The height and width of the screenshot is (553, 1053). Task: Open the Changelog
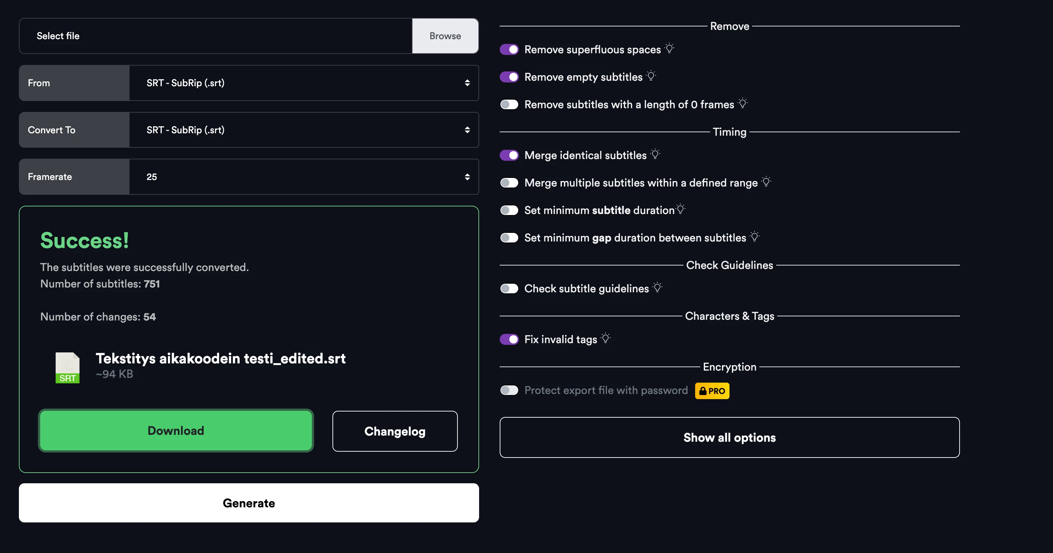pyautogui.click(x=395, y=431)
